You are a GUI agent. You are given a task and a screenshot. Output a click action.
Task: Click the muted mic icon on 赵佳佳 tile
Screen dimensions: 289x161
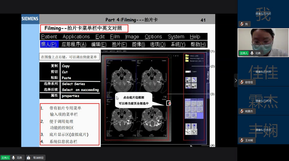click(x=242, y=82)
